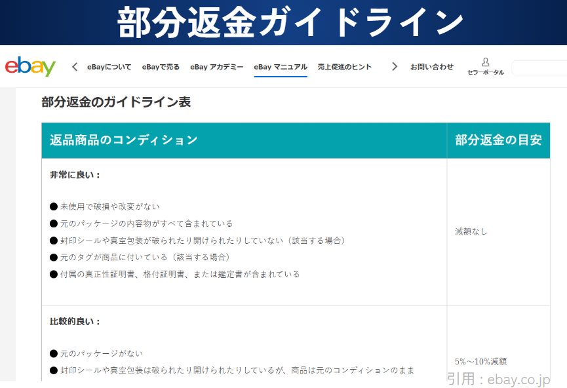Click the 引用：ebay.co.jp citation text
The width and height of the screenshot is (567, 388).
coord(498,379)
